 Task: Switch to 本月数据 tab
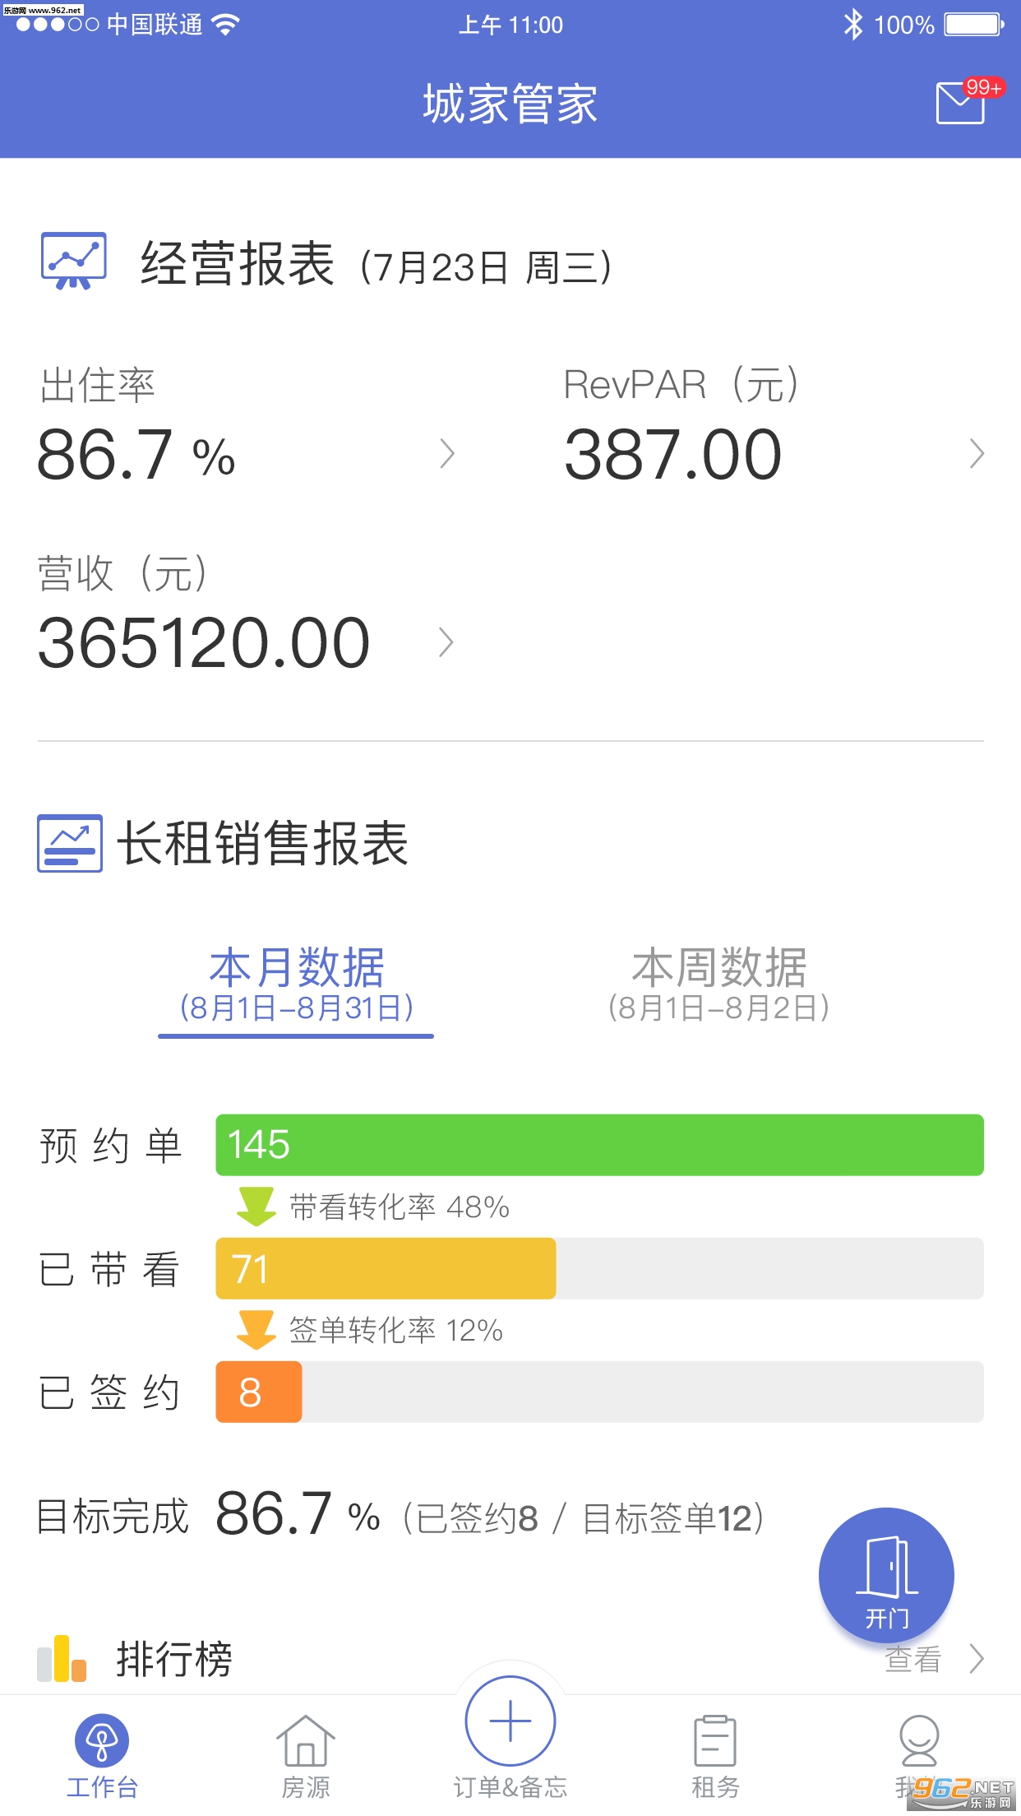297,984
